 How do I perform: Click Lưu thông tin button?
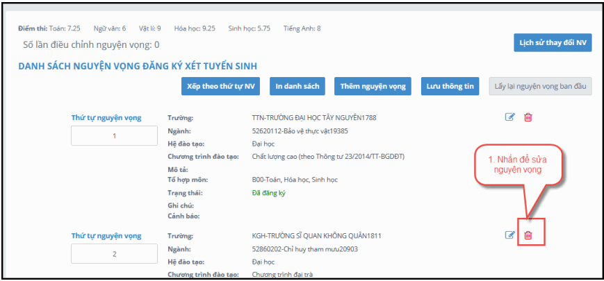450,86
